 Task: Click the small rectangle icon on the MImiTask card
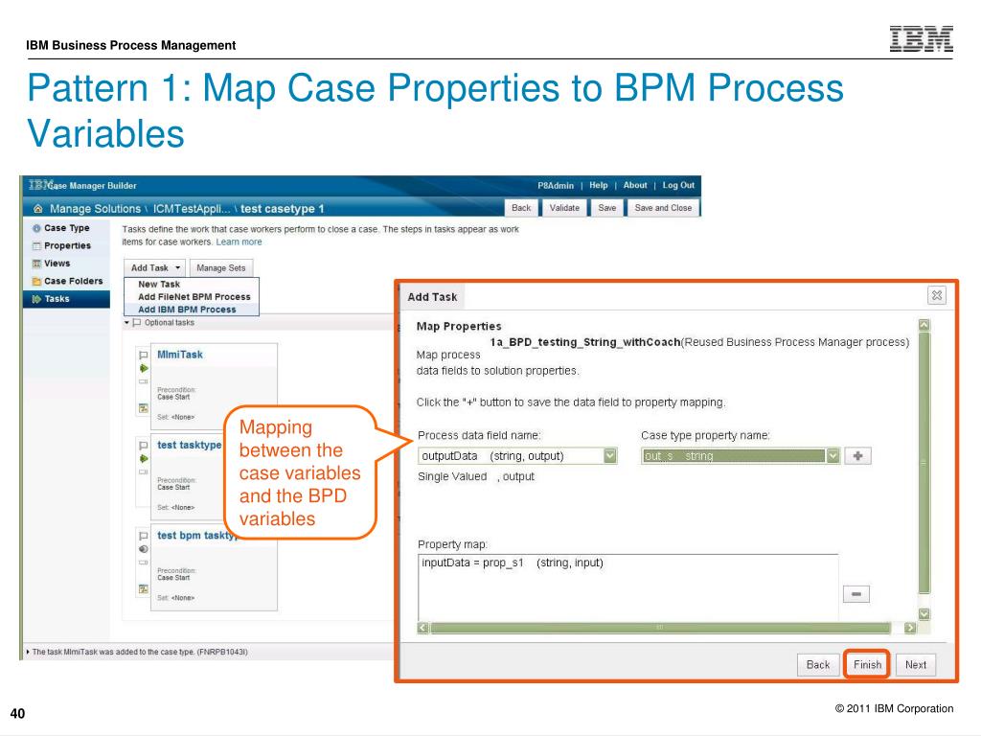[144, 381]
